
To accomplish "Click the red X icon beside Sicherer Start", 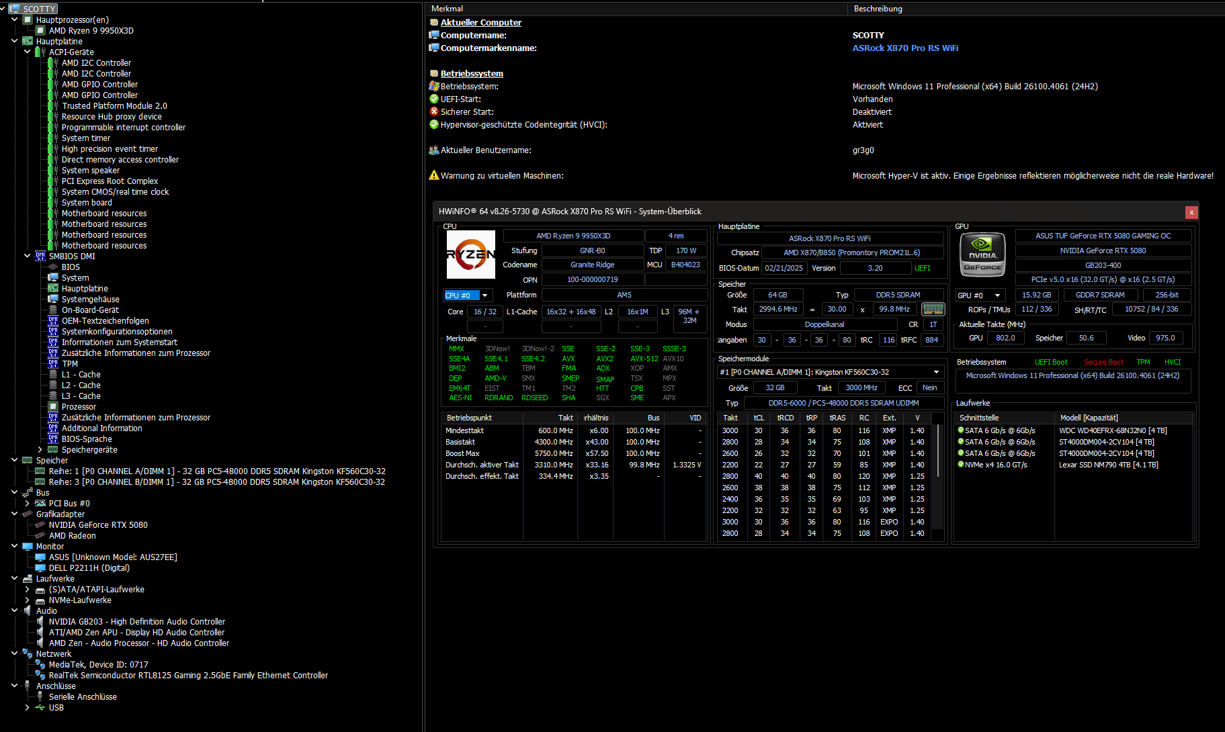I will pyautogui.click(x=434, y=111).
